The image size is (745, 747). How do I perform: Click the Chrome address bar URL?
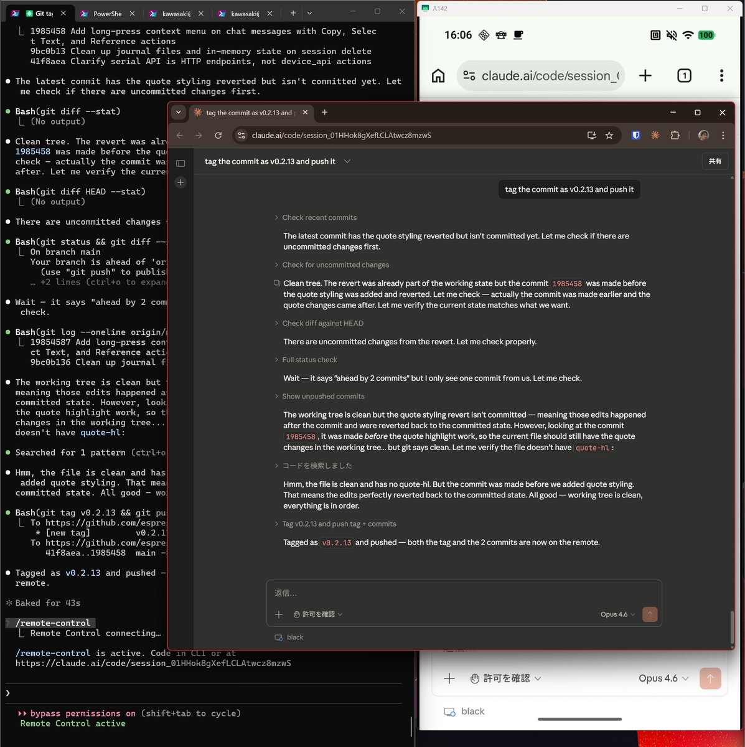pos(341,135)
